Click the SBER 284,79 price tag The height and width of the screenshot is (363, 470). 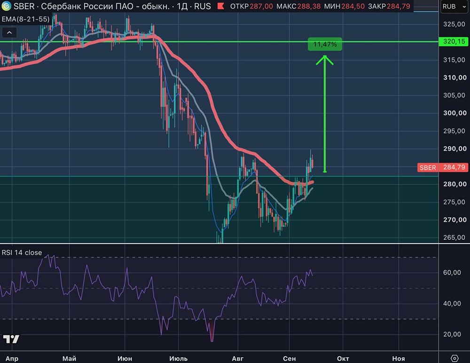[443, 167]
